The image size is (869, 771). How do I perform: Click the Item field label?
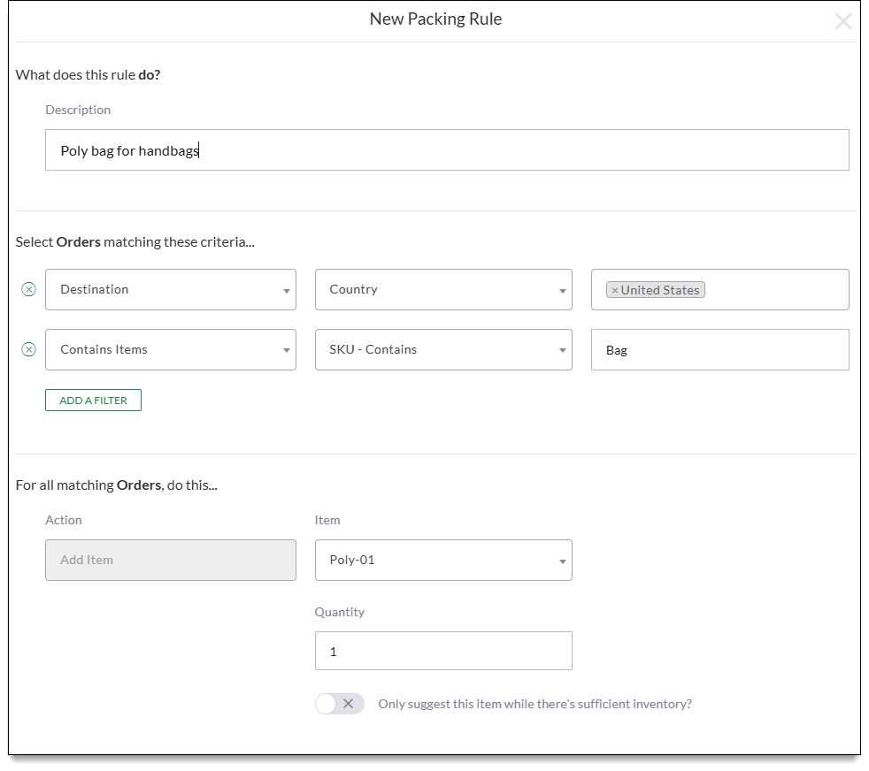(327, 520)
